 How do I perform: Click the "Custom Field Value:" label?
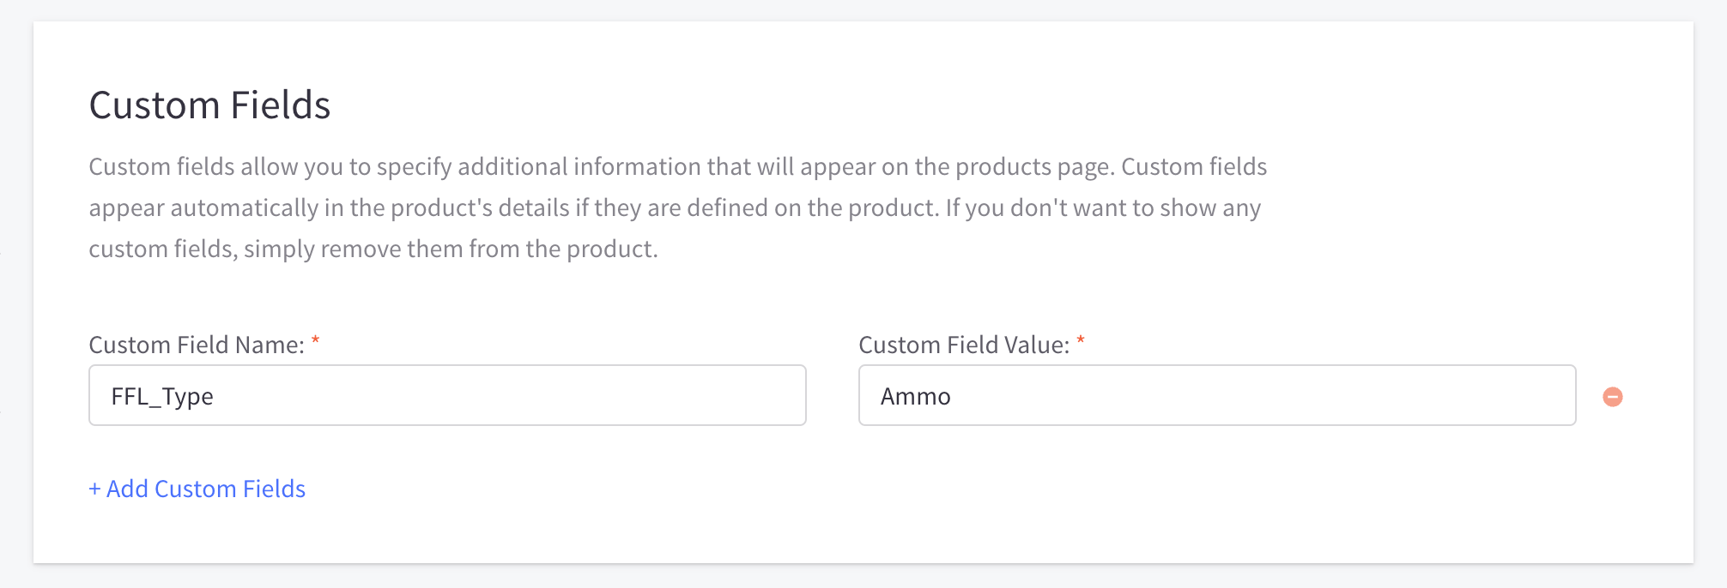tap(964, 345)
